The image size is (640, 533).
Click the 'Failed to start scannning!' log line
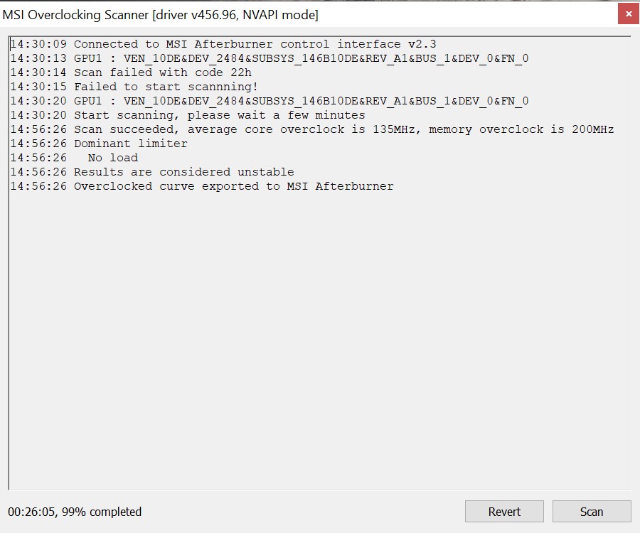click(166, 87)
